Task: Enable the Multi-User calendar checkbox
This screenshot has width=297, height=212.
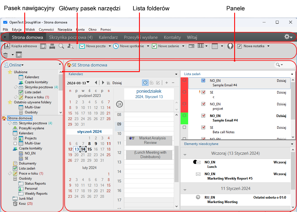Action: pyautogui.click(x=15, y=143)
